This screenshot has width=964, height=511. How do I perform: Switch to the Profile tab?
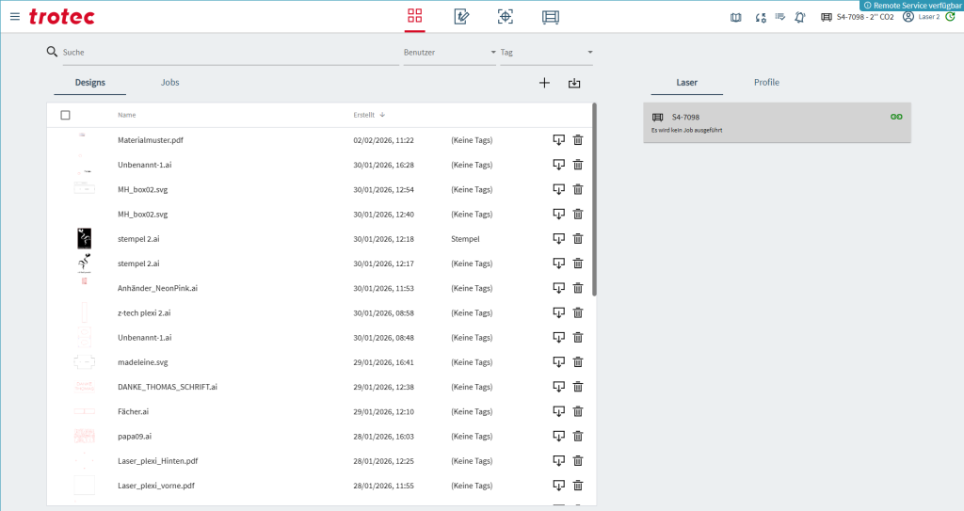[766, 83]
